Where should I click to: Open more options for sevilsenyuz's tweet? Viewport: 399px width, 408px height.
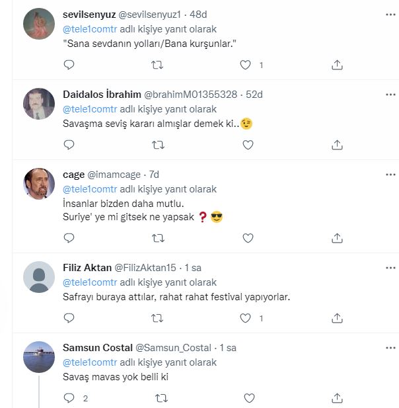click(390, 14)
